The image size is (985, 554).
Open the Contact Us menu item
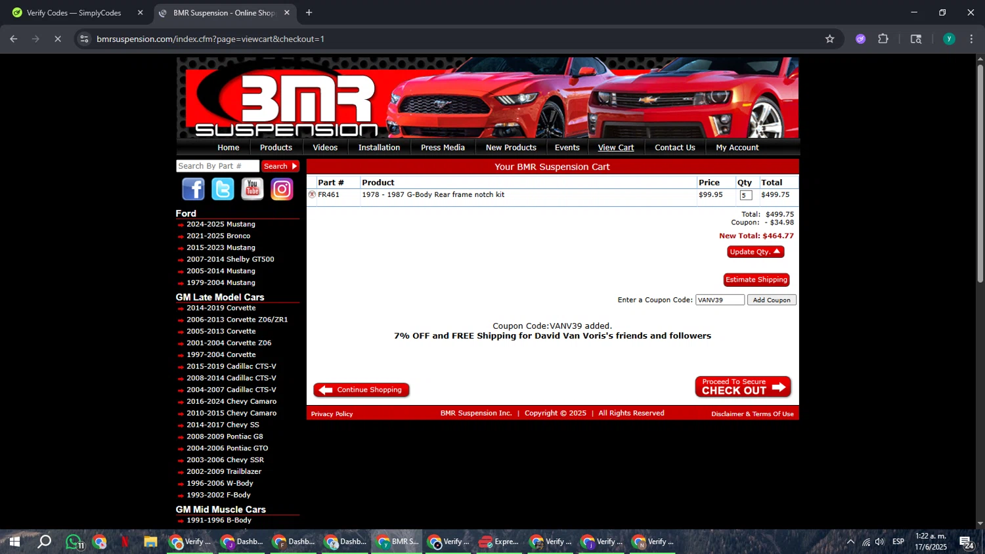675,148
